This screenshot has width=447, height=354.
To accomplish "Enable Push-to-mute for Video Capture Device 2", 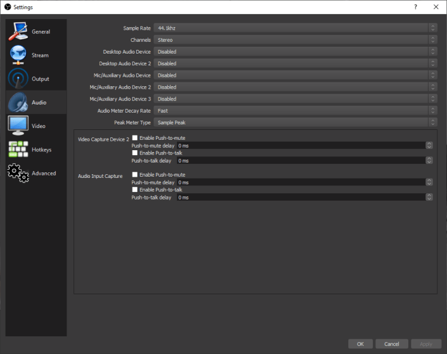I will pyautogui.click(x=135, y=138).
